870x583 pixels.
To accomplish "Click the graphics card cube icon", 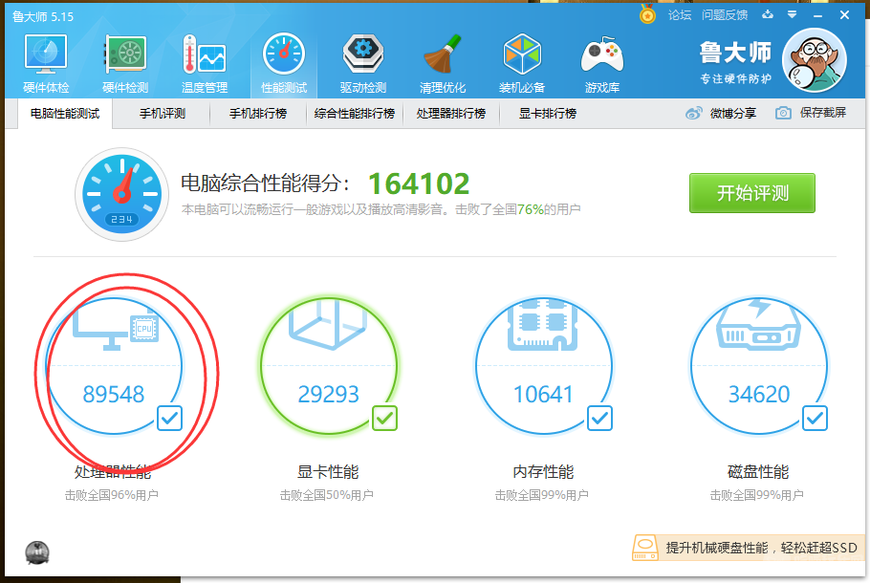I will 329,325.
